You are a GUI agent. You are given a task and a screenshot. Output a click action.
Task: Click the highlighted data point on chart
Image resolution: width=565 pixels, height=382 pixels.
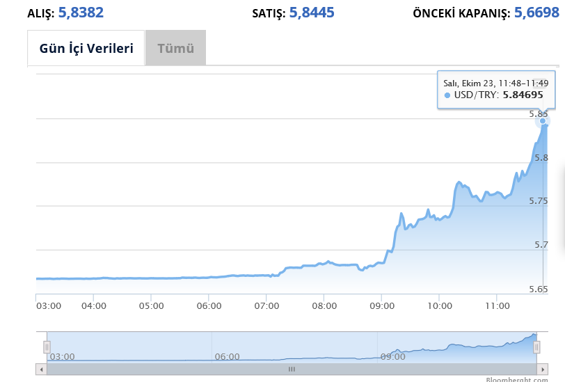pyautogui.click(x=543, y=120)
